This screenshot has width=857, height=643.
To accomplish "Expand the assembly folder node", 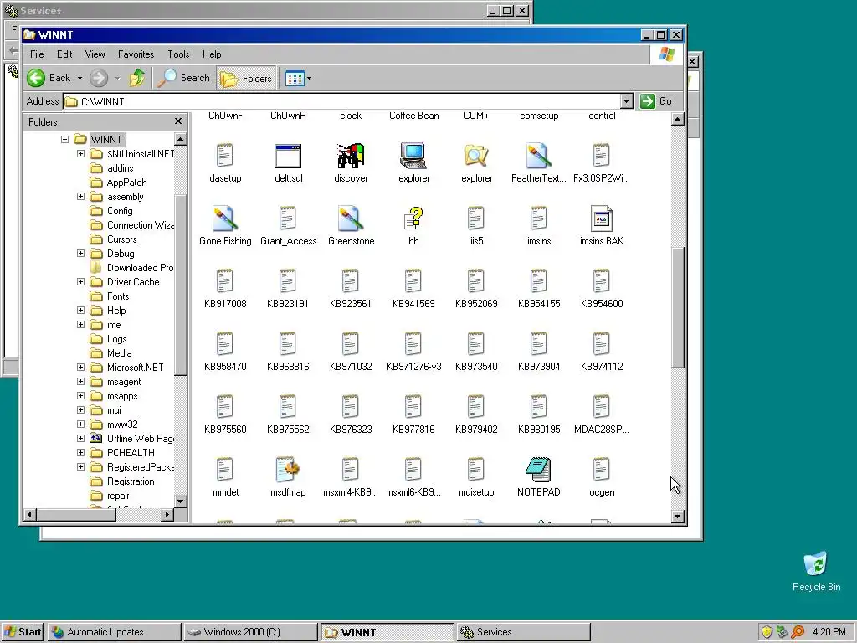I will click(81, 196).
